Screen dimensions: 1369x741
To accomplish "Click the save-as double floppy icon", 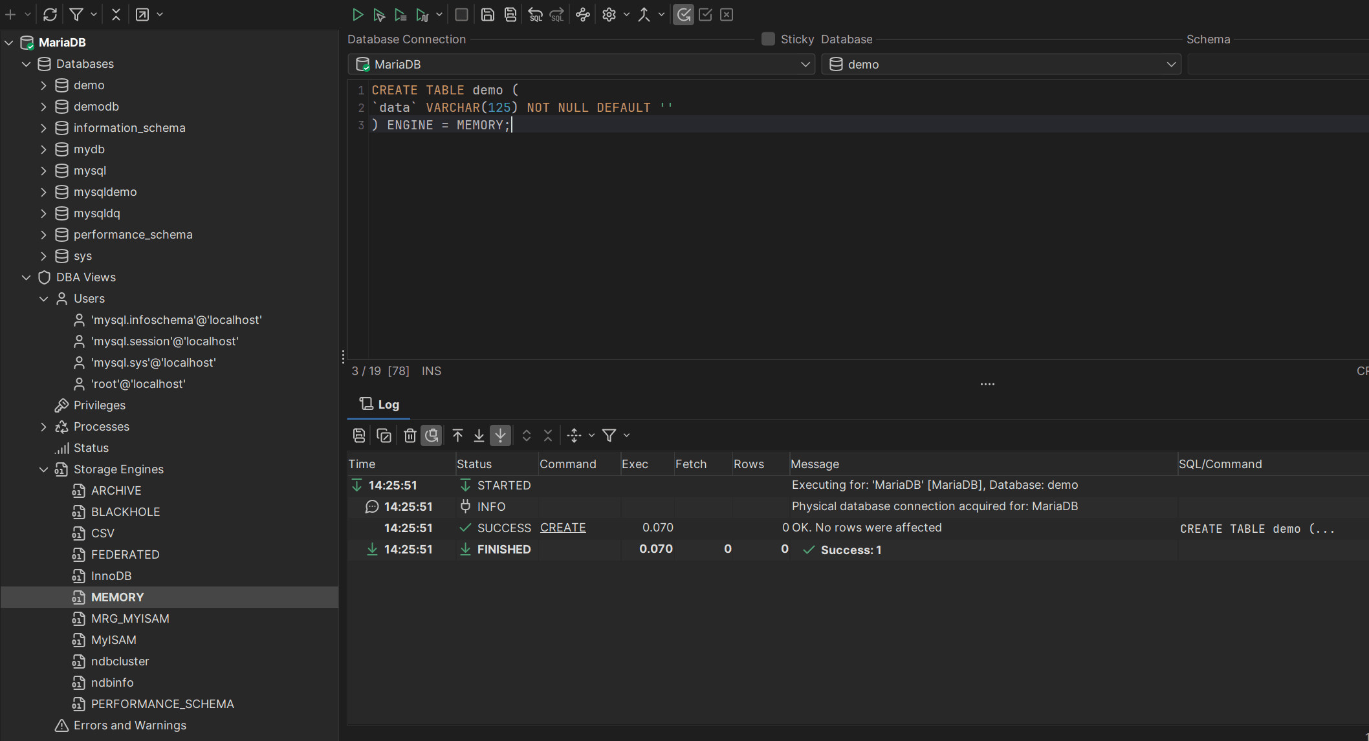I will [x=510, y=14].
